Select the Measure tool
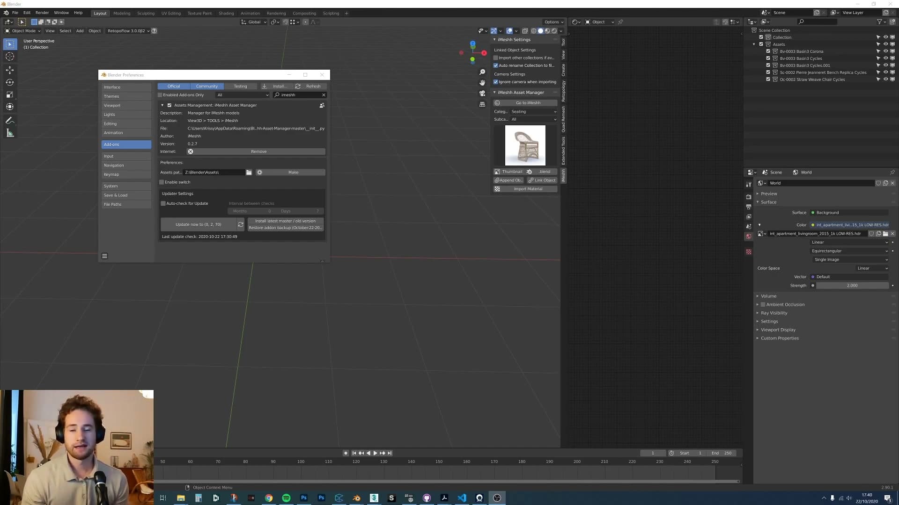This screenshot has height=505, width=899. click(9, 133)
